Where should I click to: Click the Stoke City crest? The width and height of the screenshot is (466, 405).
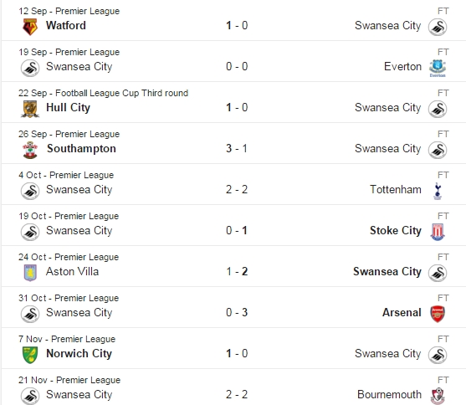438,232
